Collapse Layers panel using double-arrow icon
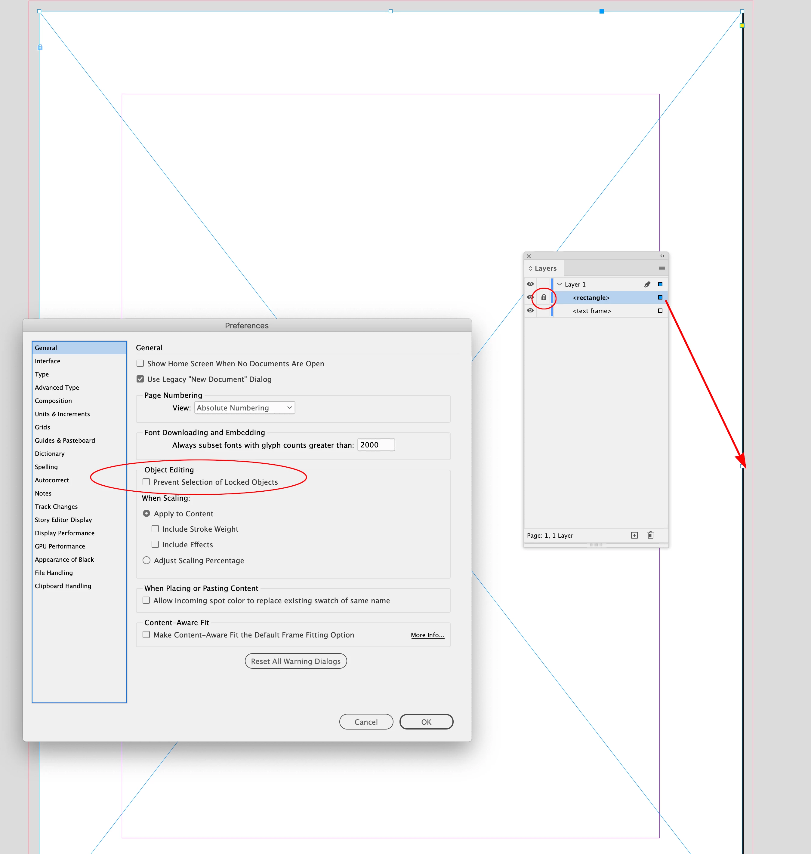 click(662, 256)
